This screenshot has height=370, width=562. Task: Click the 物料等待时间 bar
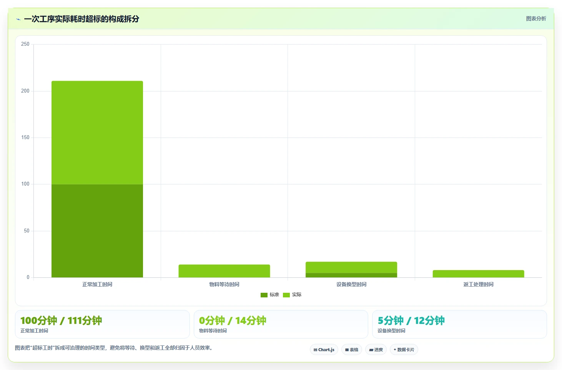[x=224, y=271]
